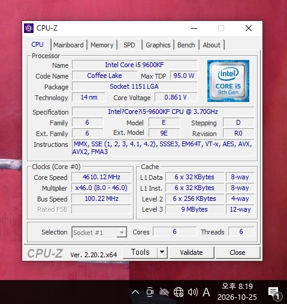287x304 pixels.
Task: Click the Close button at bottom
Action: 237,252
